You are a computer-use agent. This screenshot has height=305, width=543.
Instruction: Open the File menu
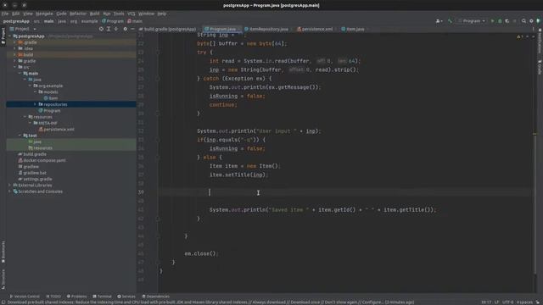[x=5, y=14]
